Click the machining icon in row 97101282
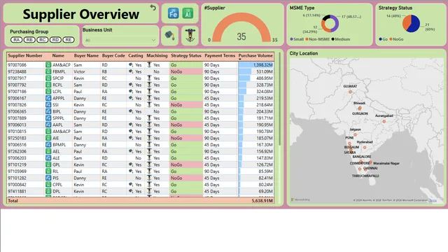Screen dimensions: 448x252 [x=149, y=178]
